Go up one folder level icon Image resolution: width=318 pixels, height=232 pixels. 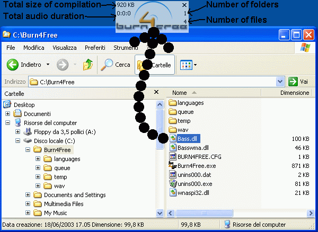(88, 65)
